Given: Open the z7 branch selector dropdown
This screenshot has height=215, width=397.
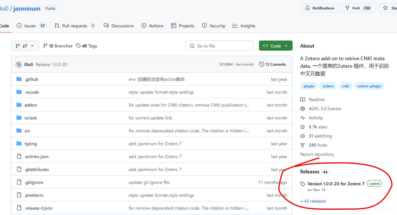Looking at the screenshot, I should 25,46.
